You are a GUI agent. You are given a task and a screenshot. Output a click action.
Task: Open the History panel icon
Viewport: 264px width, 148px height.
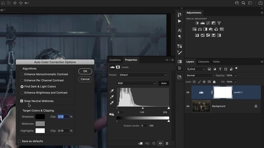pyautogui.click(x=179, y=15)
